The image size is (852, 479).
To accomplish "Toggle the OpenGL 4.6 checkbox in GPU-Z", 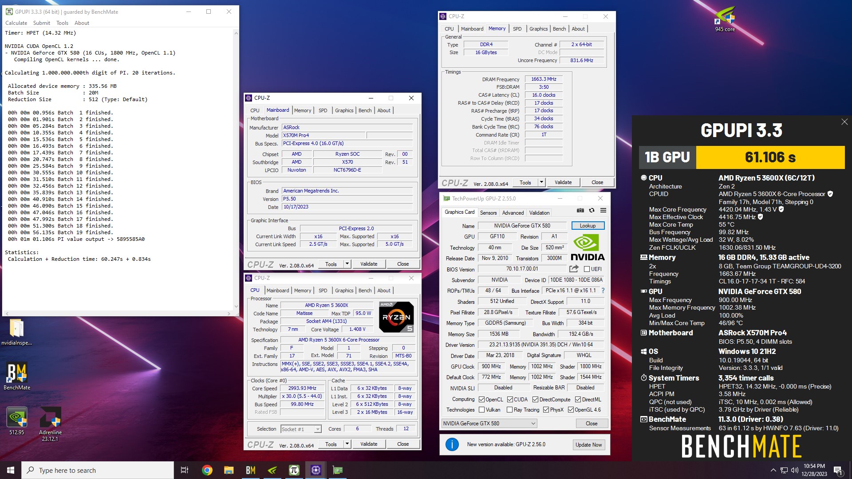I will tap(571, 410).
